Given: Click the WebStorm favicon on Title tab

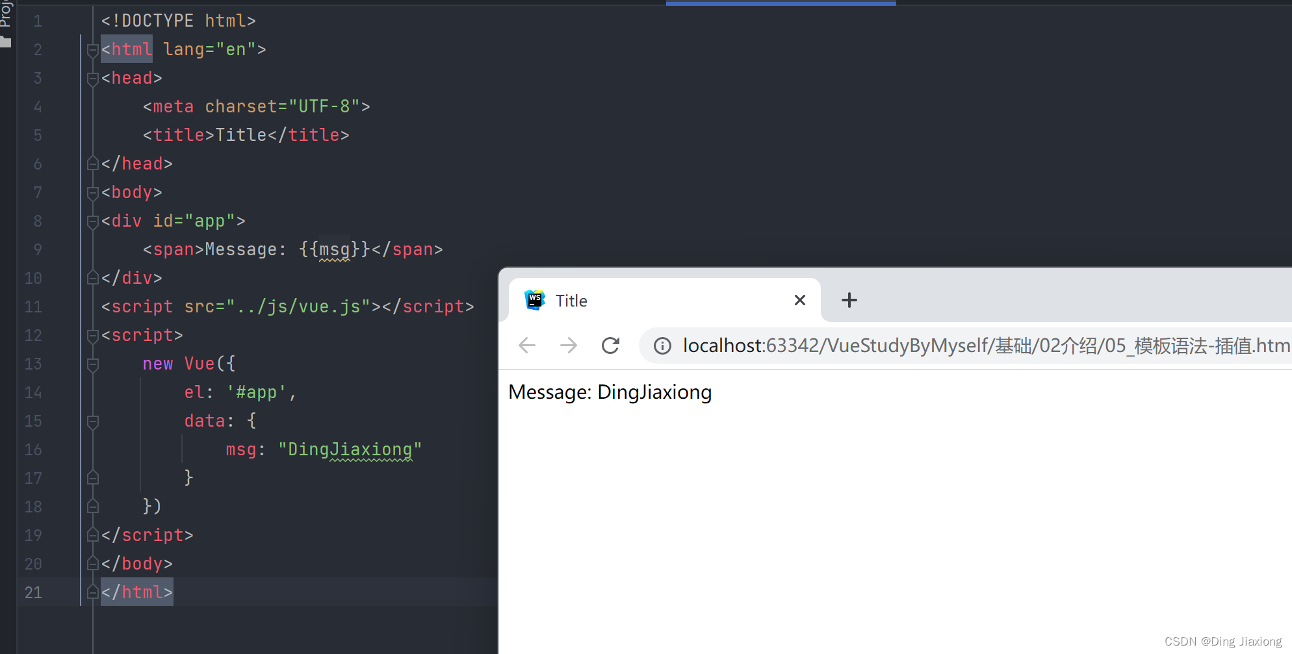Looking at the screenshot, I should click(x=534, y=300).
